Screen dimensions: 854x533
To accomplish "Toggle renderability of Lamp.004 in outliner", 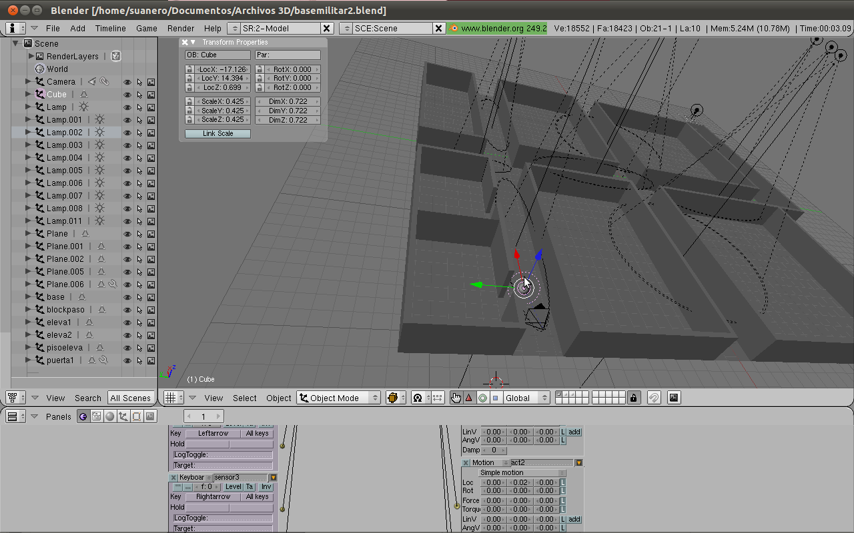I will pos(151,158).
